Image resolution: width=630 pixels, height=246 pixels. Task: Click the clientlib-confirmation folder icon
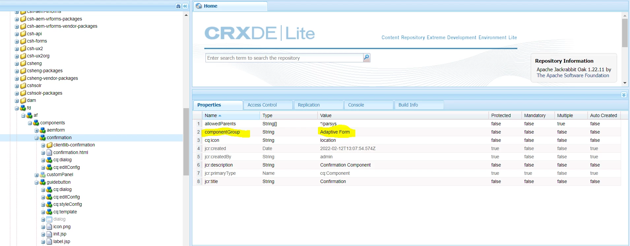[49, 145]
